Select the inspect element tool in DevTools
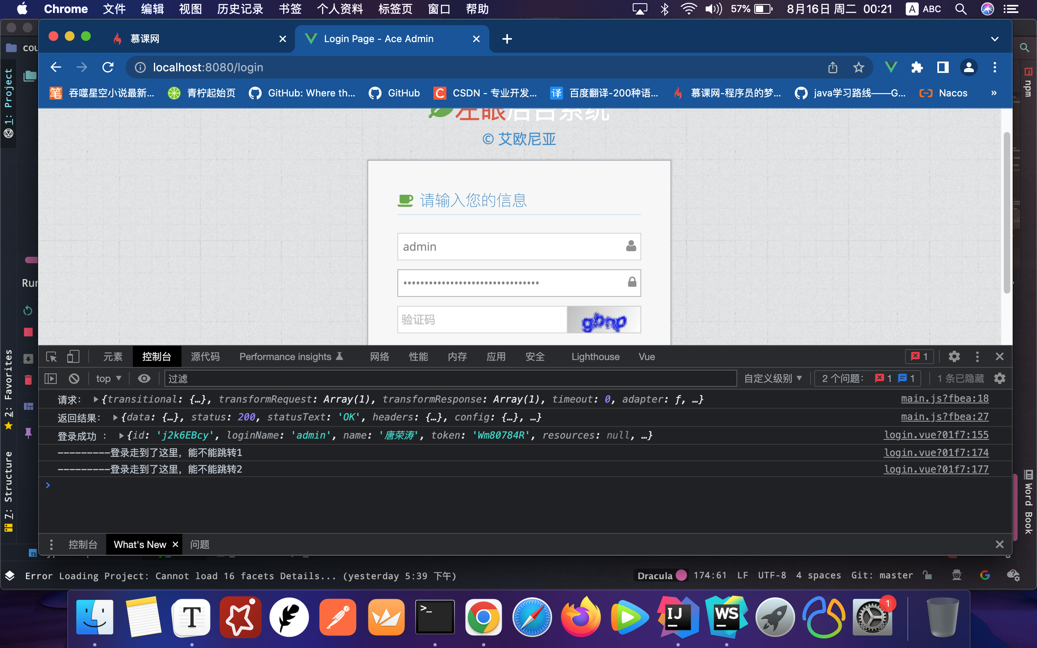The width and height of the screenshot is (1037, 648). tap(51, 356)
